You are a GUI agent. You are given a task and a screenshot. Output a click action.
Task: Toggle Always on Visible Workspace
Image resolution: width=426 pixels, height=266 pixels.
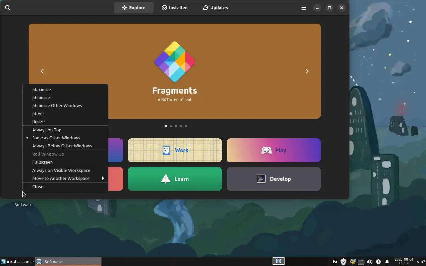[65, 170]
